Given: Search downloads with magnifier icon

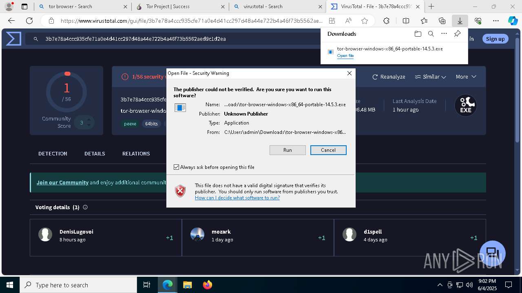Looking at the screenshot, I should pyautogui.click(x=431, y=34).
